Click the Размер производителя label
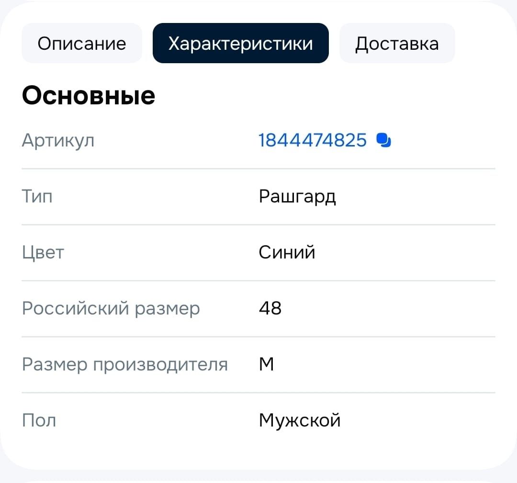 click(124, 365)
